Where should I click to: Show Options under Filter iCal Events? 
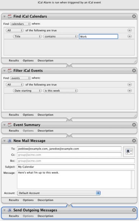(x=28, y=115)
